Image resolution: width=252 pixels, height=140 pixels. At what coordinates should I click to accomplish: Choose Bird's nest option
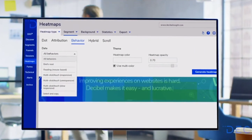59,64
